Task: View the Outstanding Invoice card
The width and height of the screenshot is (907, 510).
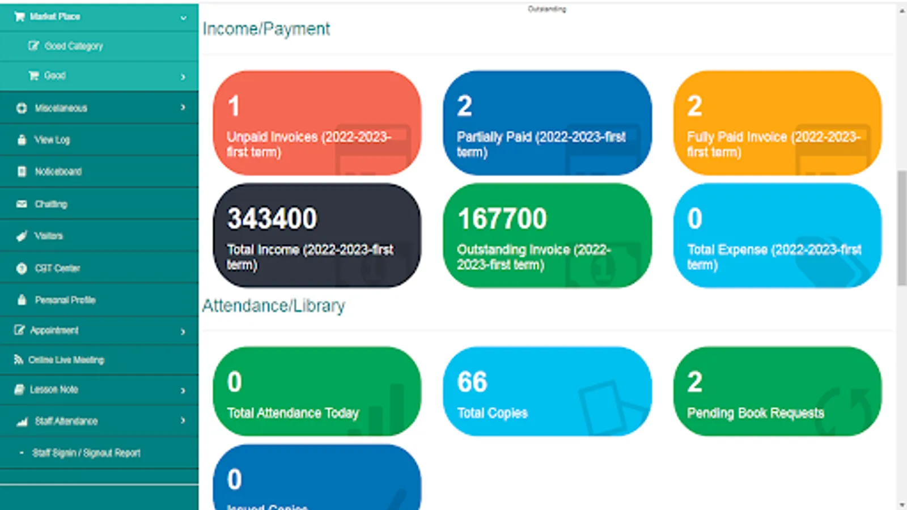Action: [547, 235]
